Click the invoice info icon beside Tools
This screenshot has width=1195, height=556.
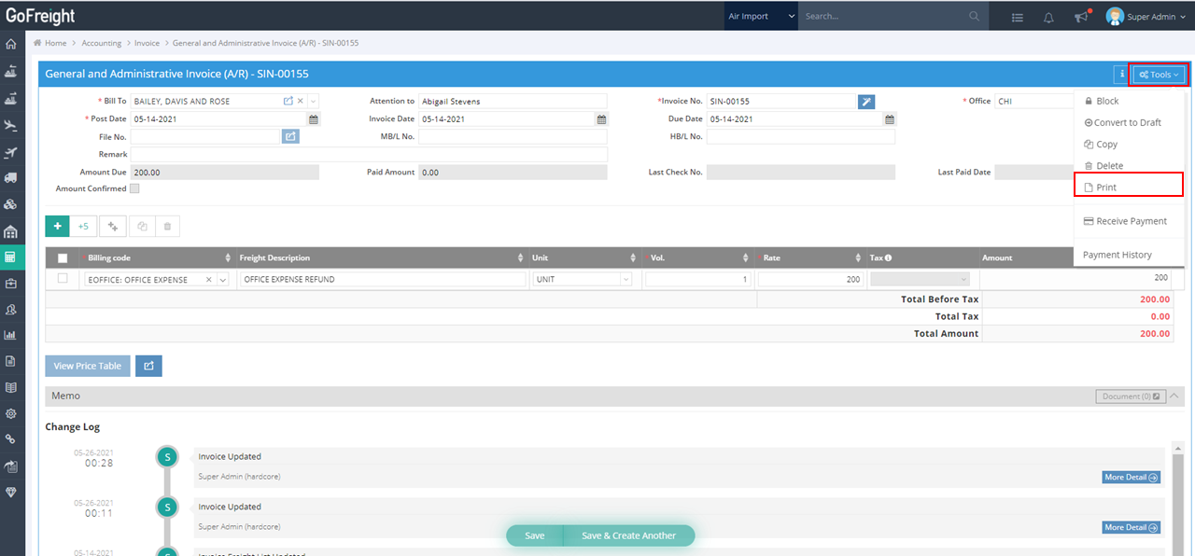pyautogui.click(x=1121, y=75)
